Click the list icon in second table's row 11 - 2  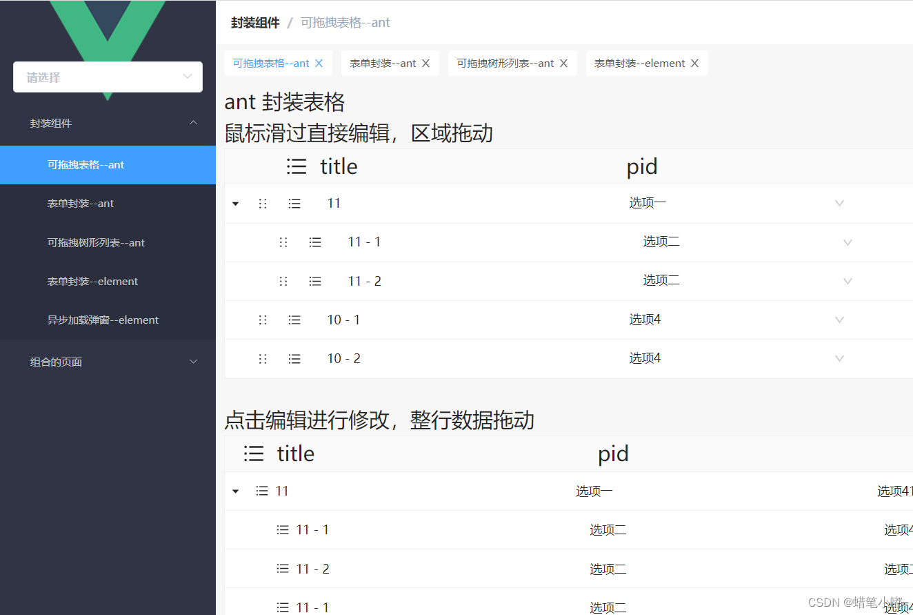point(283,569)
